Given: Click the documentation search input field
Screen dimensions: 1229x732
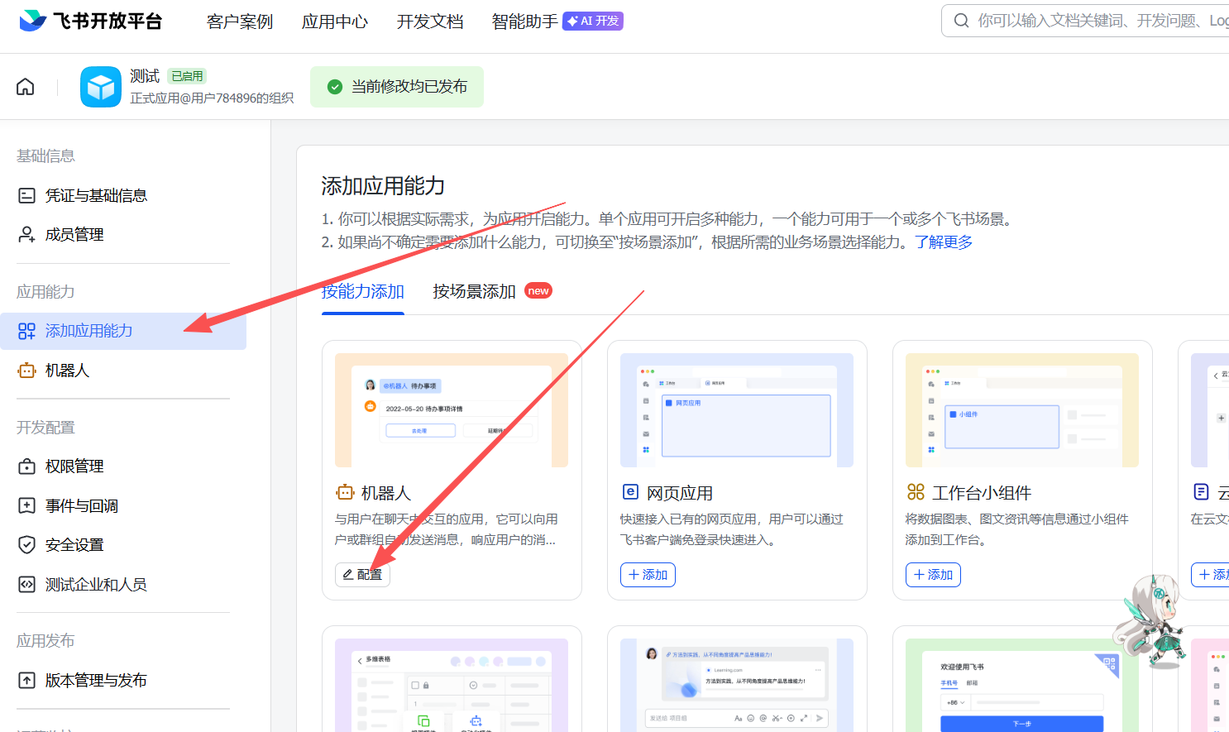Looking at the screenshot, I should pos(1085,21).
